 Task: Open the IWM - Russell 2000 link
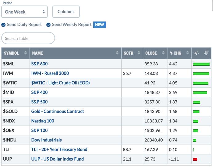pos(50,73)
